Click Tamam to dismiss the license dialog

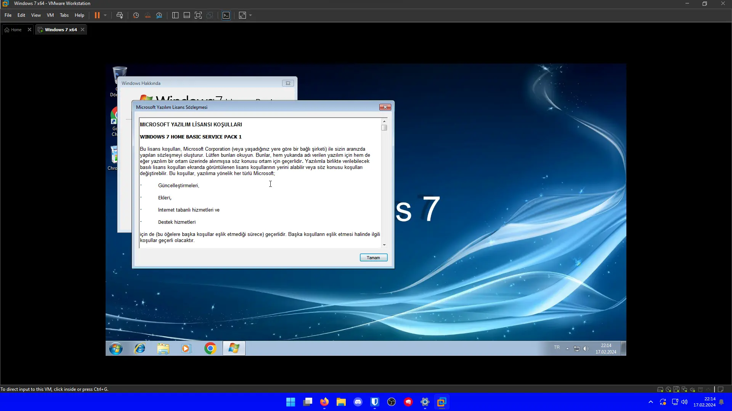click(374, 258)
